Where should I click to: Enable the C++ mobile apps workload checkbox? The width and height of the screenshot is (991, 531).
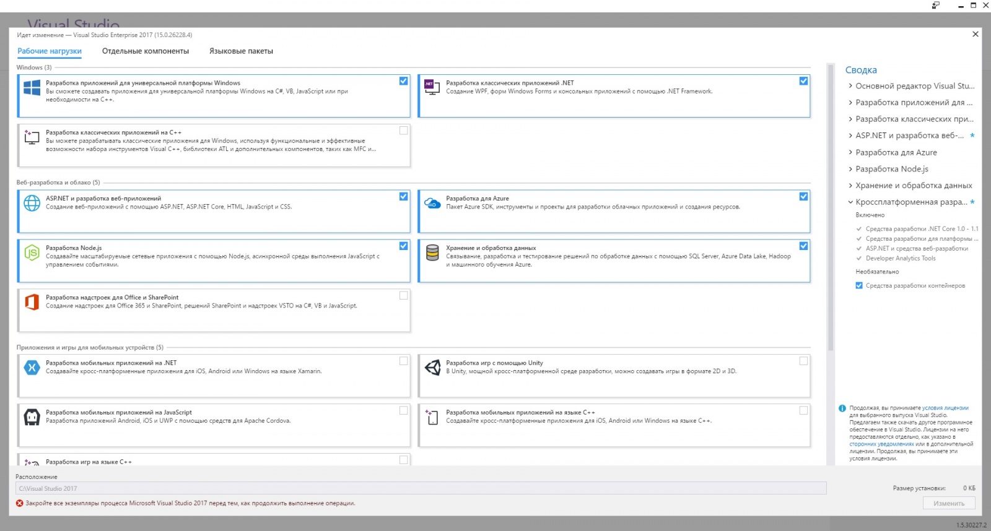point(804,410)
